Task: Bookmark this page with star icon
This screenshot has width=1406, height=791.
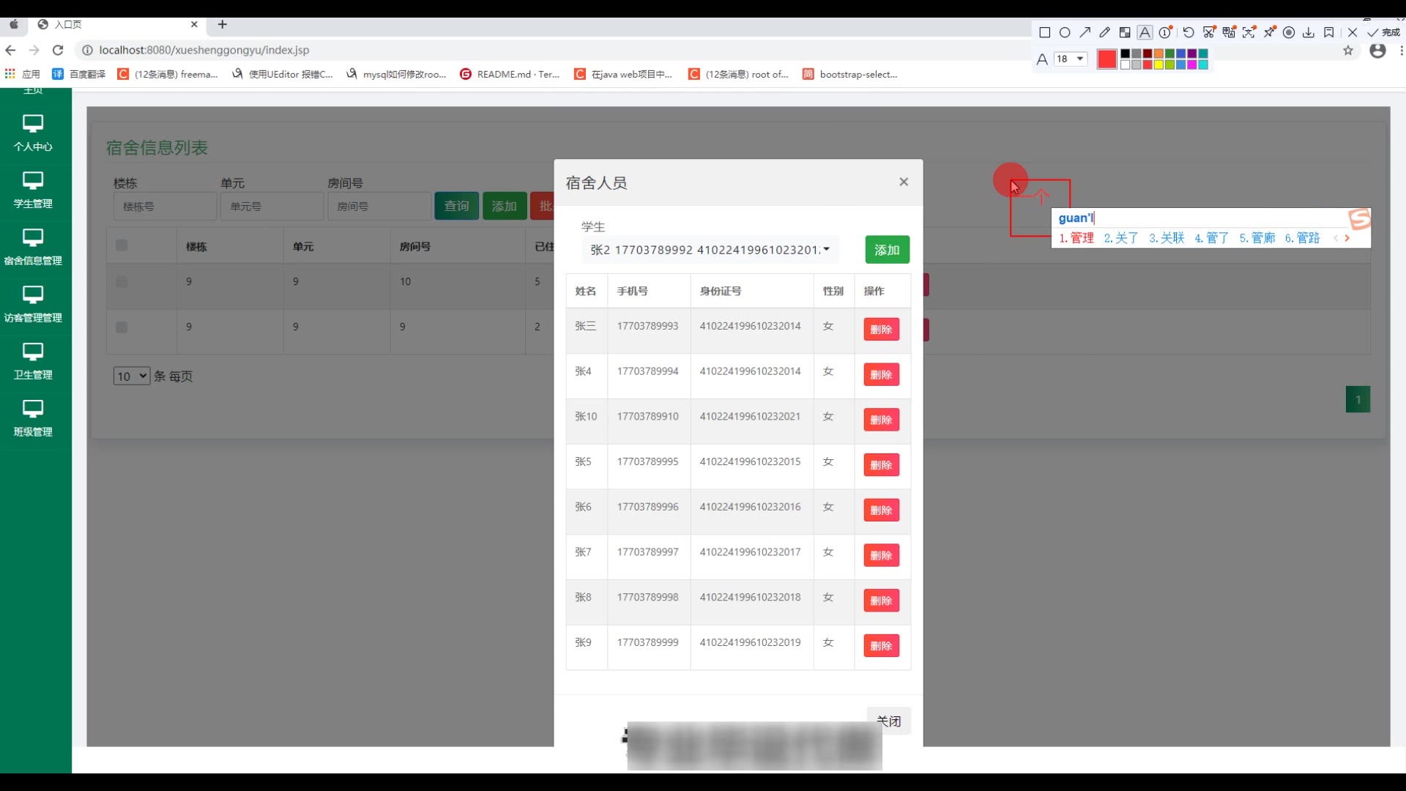Action: coord(1348,51)
